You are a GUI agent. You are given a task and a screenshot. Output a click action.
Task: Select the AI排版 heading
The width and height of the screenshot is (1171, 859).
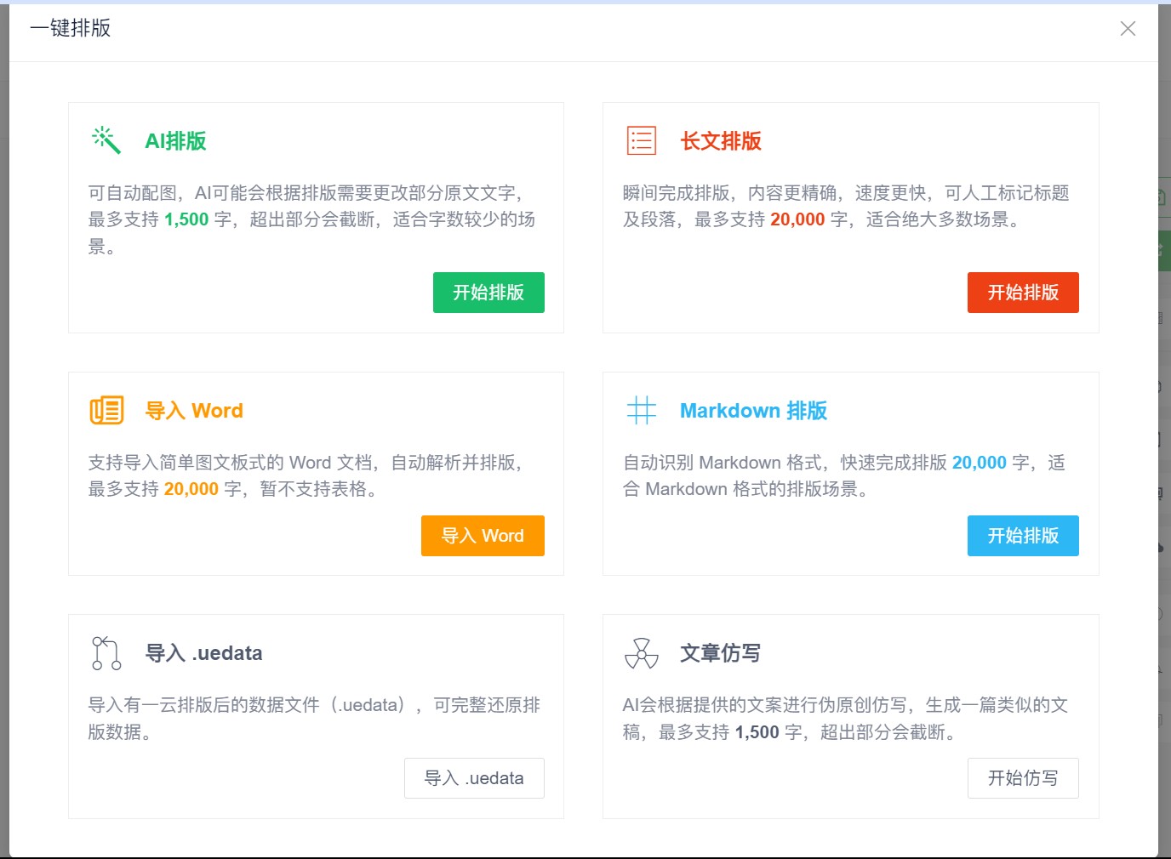[x=176, y=141]
